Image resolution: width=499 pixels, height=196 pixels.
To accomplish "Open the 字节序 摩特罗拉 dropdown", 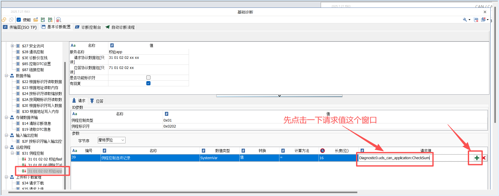I will click(111, 140).
